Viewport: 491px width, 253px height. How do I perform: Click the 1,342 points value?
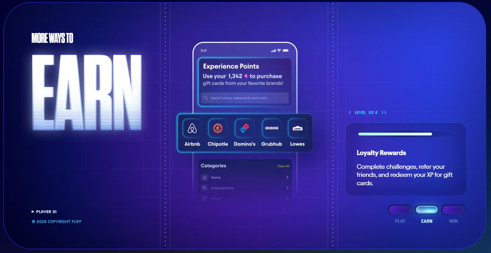[x=235, y=76]
